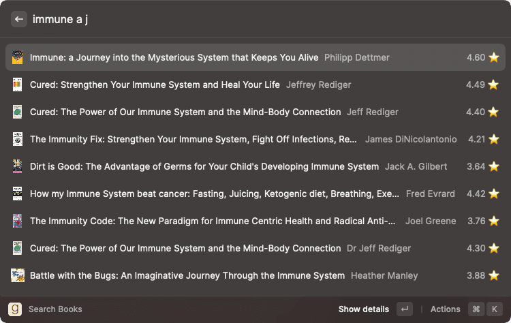This screenshot has height=323, width=511.
Task: Click star icon next to 4.60 rating
Action: (494, 57)
